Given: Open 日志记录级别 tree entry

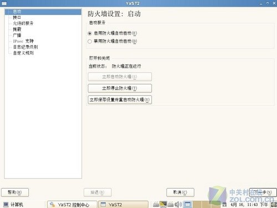Looking at the screenshot, I should (x=25, y=47).
